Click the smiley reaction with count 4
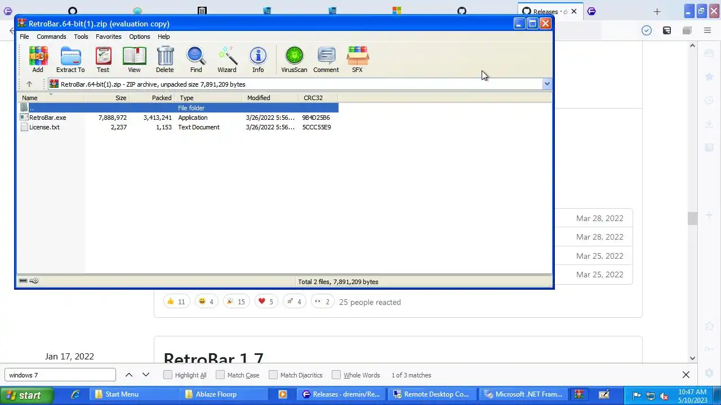Image resolution: width=721 pixels, height=405 pixels. coord(206,302)
